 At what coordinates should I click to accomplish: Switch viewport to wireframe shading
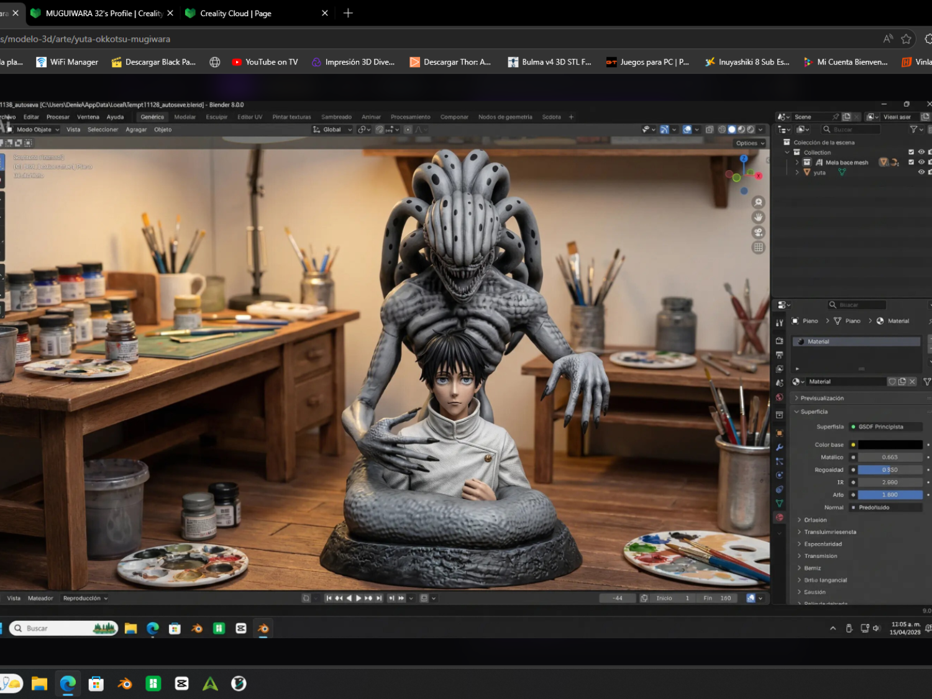[x=722, y=130]
